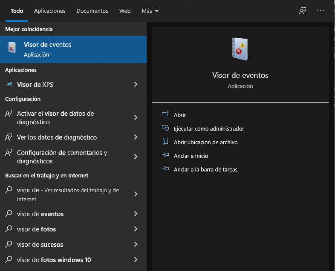335x271 pixels.
Task: Click the search icon beside visor de fotos
Action: [x=9, y=229]
